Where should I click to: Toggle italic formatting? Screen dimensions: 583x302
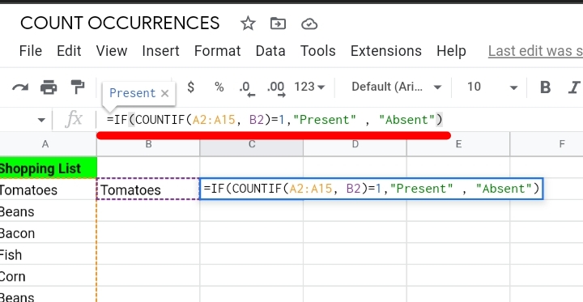pos(574,87)
